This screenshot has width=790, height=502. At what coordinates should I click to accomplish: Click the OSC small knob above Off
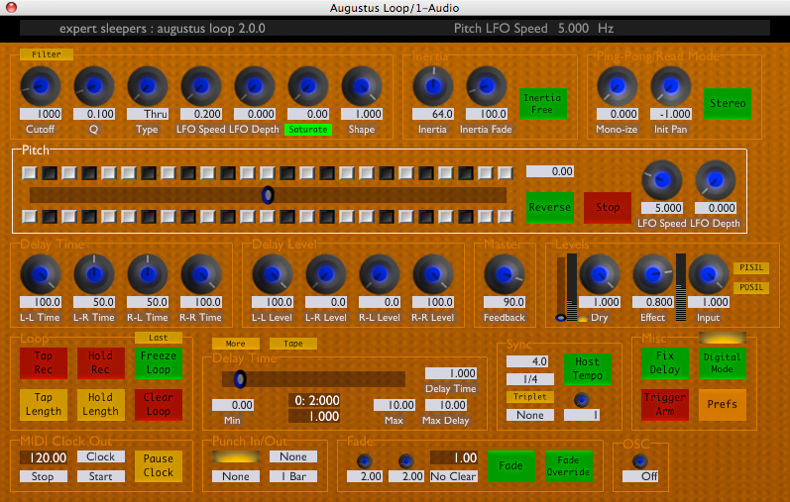(640, 460)
